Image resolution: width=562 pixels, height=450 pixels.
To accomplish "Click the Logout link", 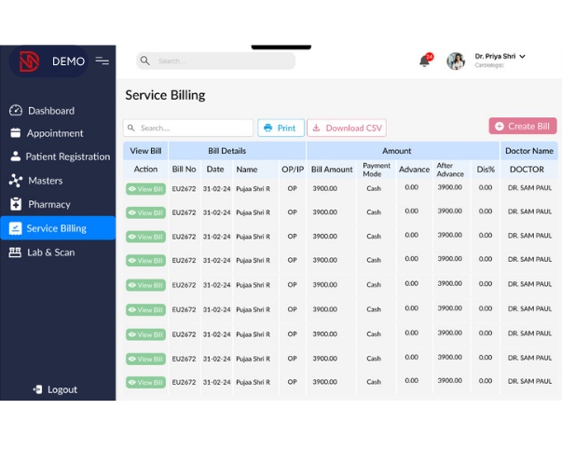I will (56, 389).
